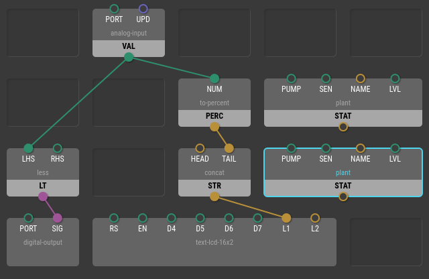Select the to-percent node by its label

click(x=214, y=103)
